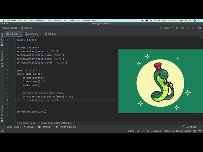This screenshot has height=152, width=203.
Task: Open the Event Log
Action: (189, 127)
